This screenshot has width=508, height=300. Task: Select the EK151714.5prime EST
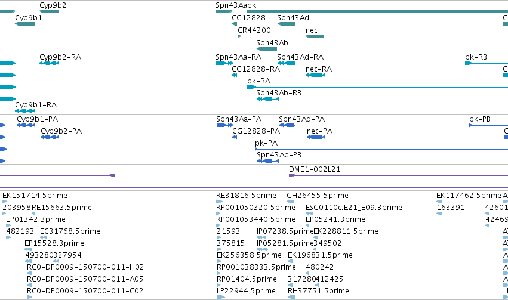(x=5, y=202)
